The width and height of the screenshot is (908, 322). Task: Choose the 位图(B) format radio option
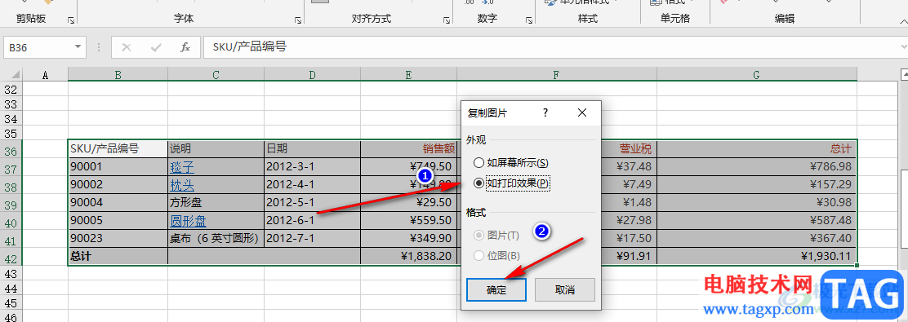tap(496, 255)
